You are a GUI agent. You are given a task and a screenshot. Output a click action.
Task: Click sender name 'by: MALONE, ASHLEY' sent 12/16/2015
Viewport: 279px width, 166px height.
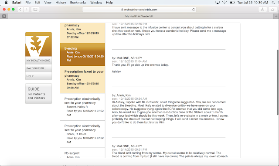127,58
